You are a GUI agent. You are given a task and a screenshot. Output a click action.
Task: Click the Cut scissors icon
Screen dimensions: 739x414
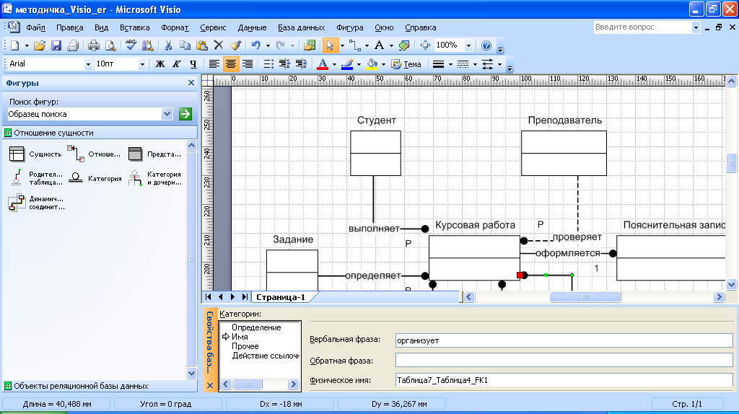click(x=167, y=45)
